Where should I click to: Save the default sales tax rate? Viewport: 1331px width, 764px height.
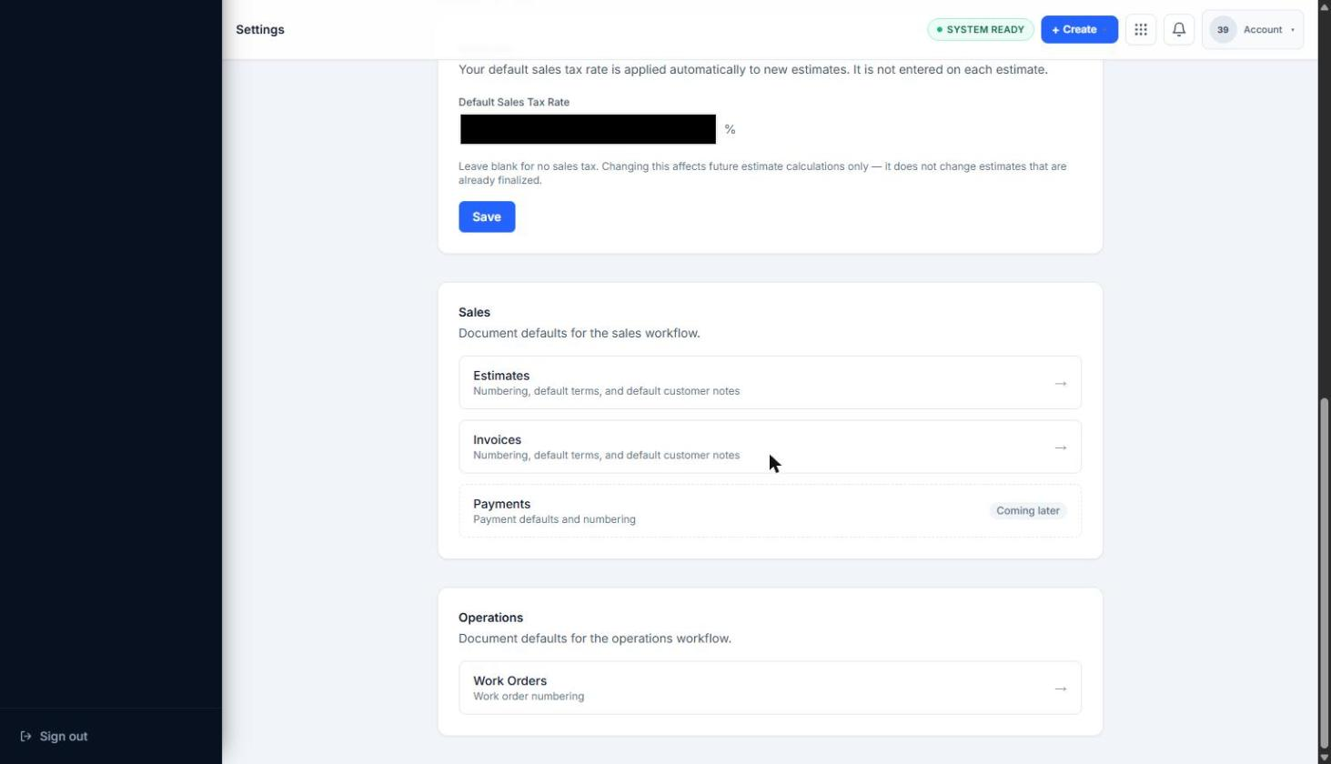point(487,216)
